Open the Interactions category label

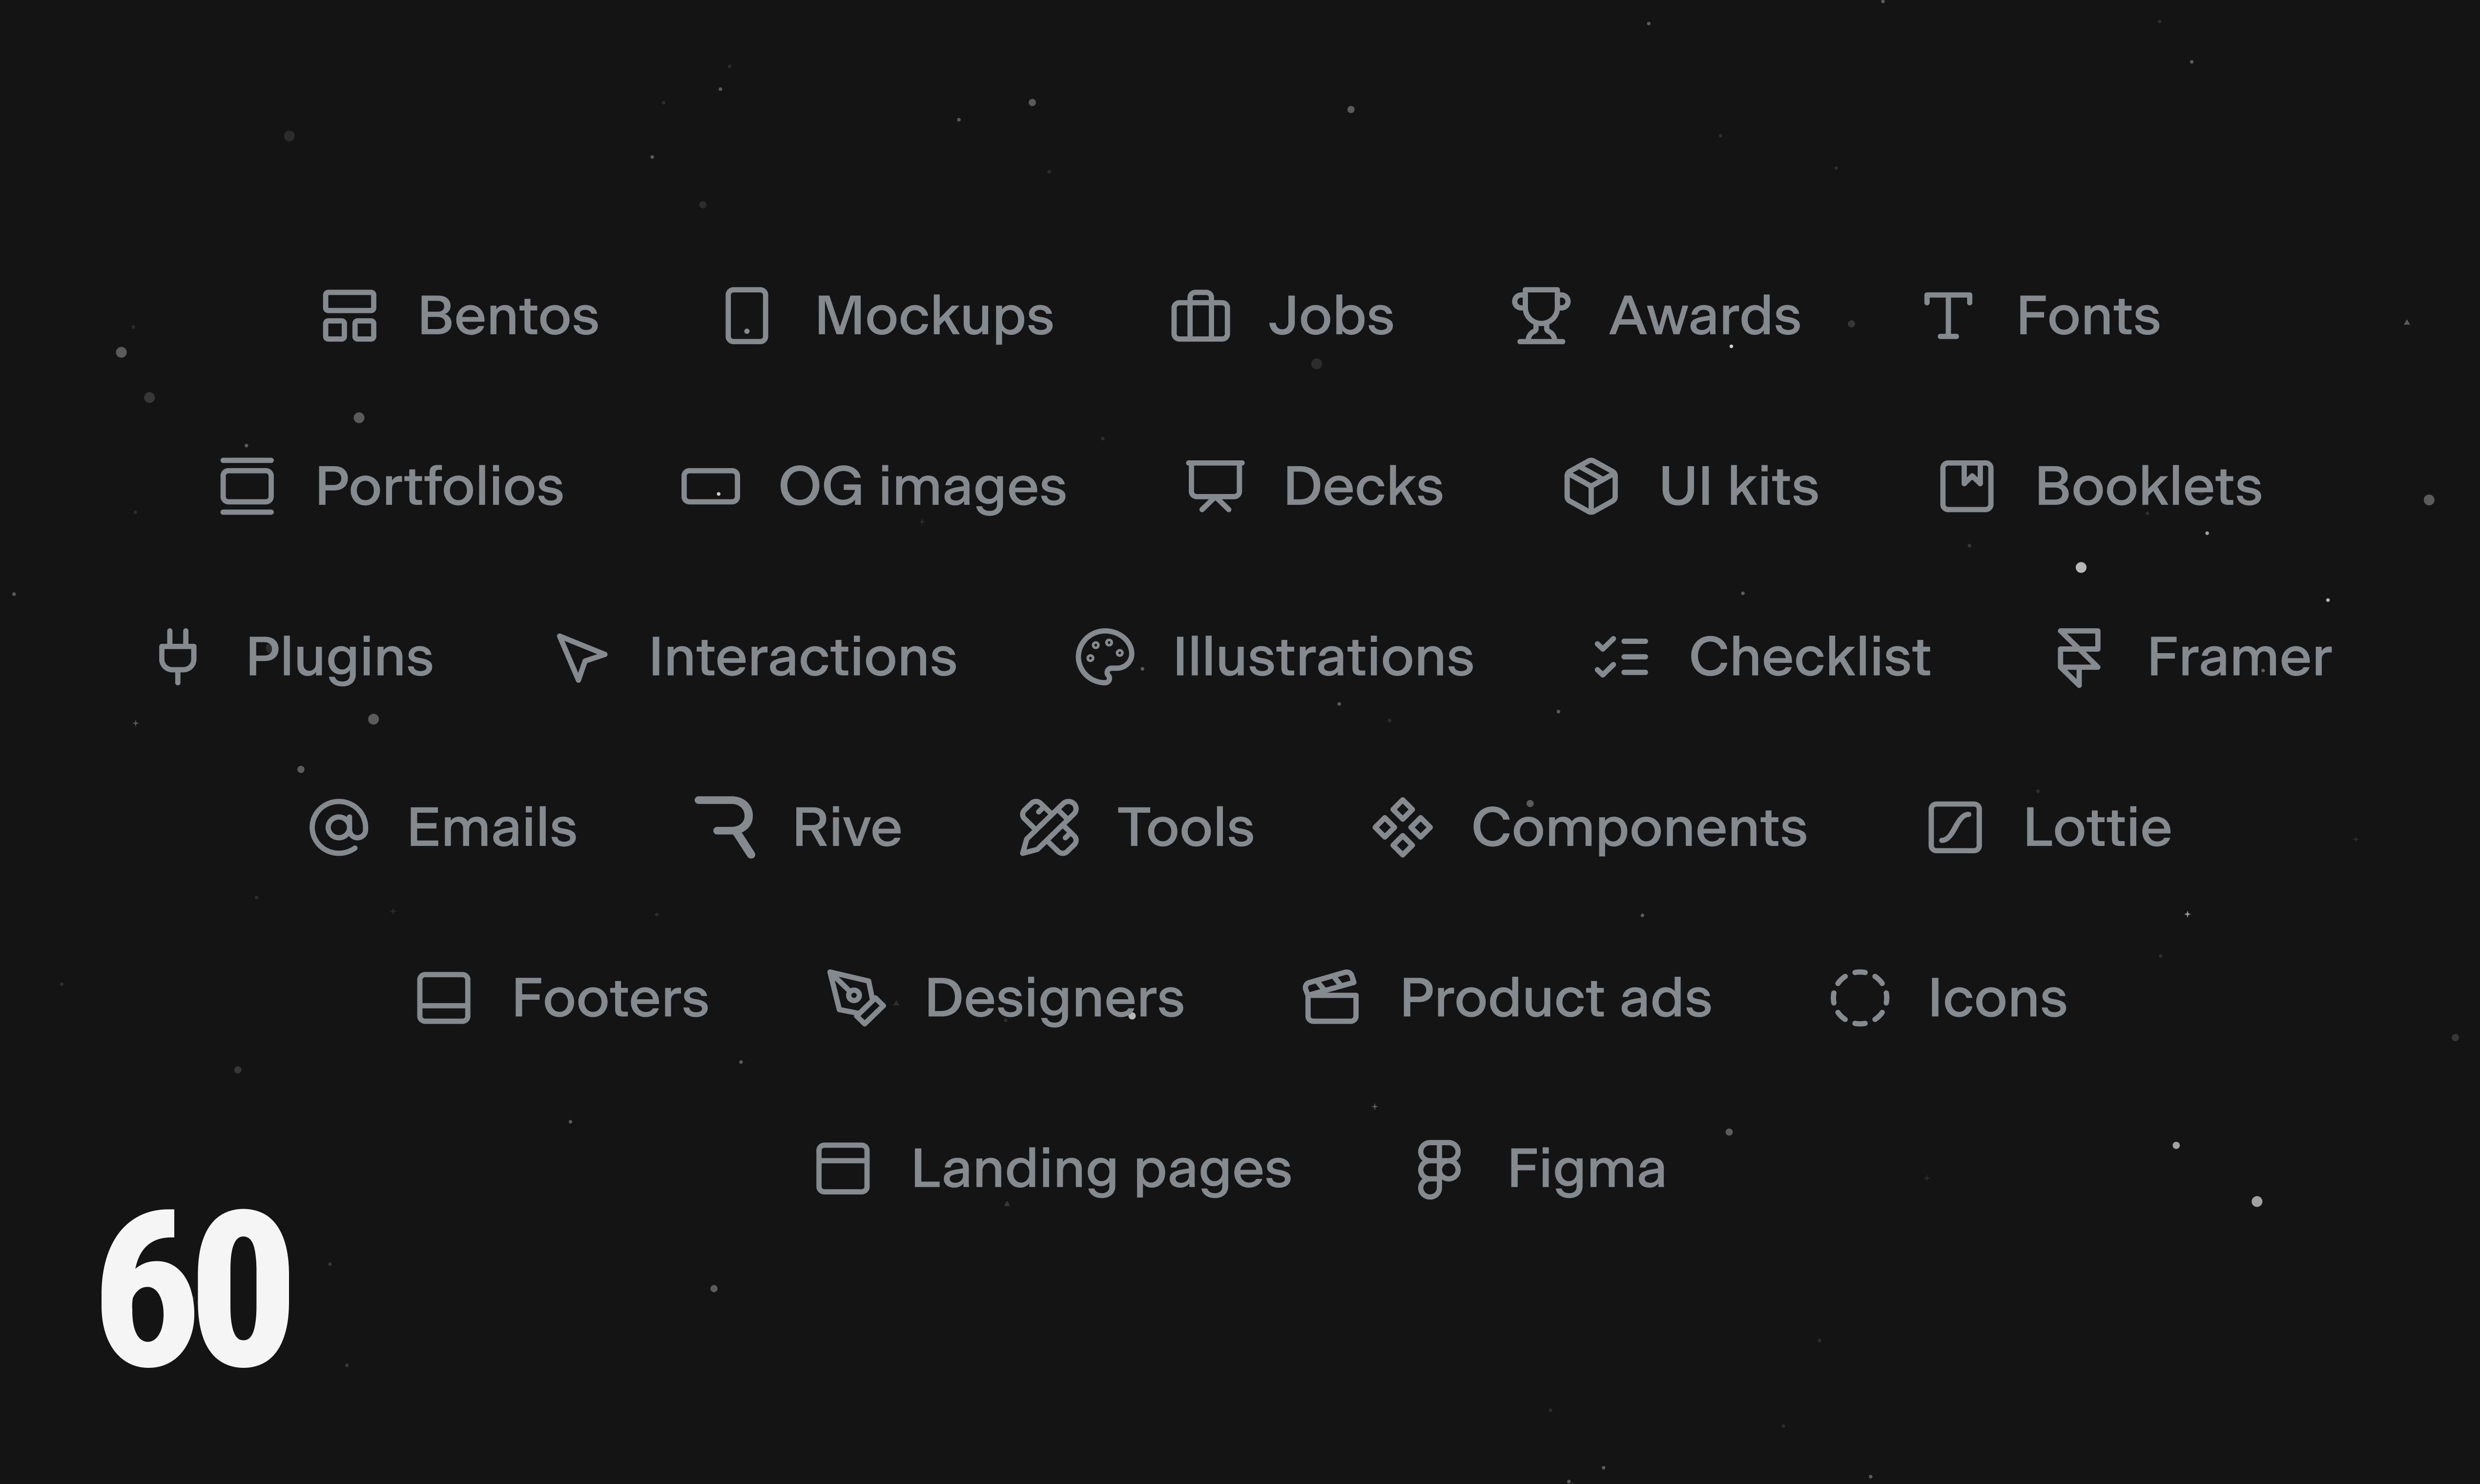click(803, 657)
